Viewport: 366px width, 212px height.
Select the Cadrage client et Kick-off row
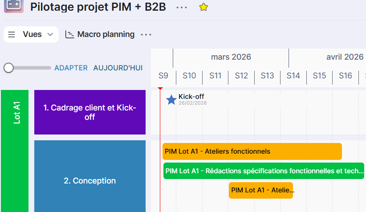(90, 112)
